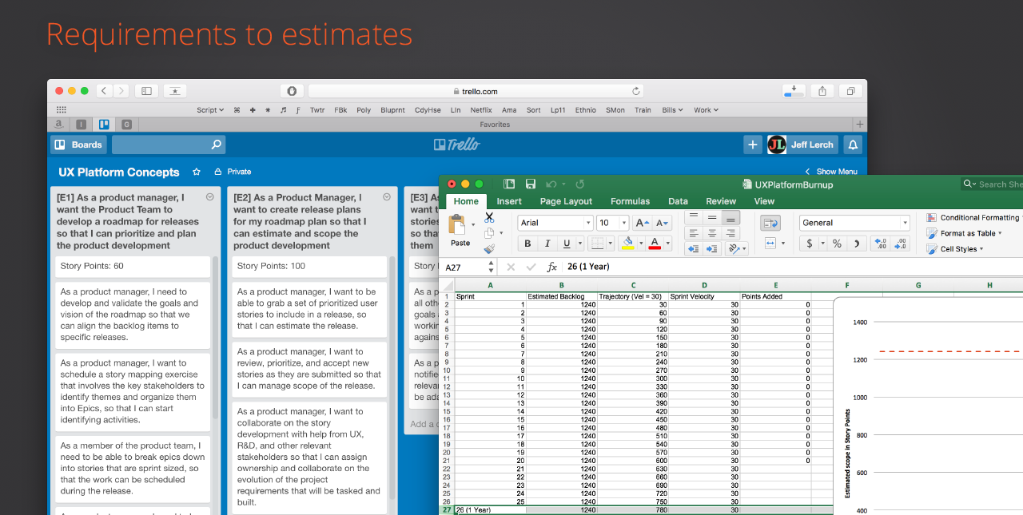Open the View ribbon tab
1023x515 pixels.
click(x=764, y=201)
